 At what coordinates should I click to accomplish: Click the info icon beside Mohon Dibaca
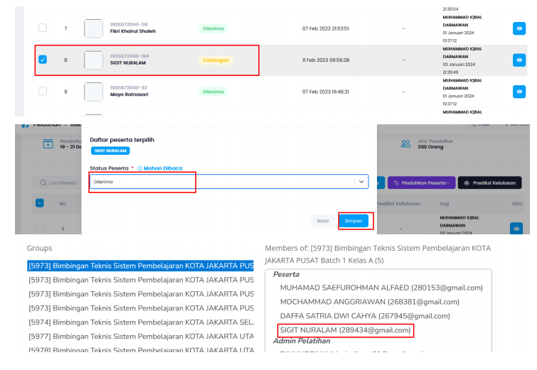coord(139,168)
